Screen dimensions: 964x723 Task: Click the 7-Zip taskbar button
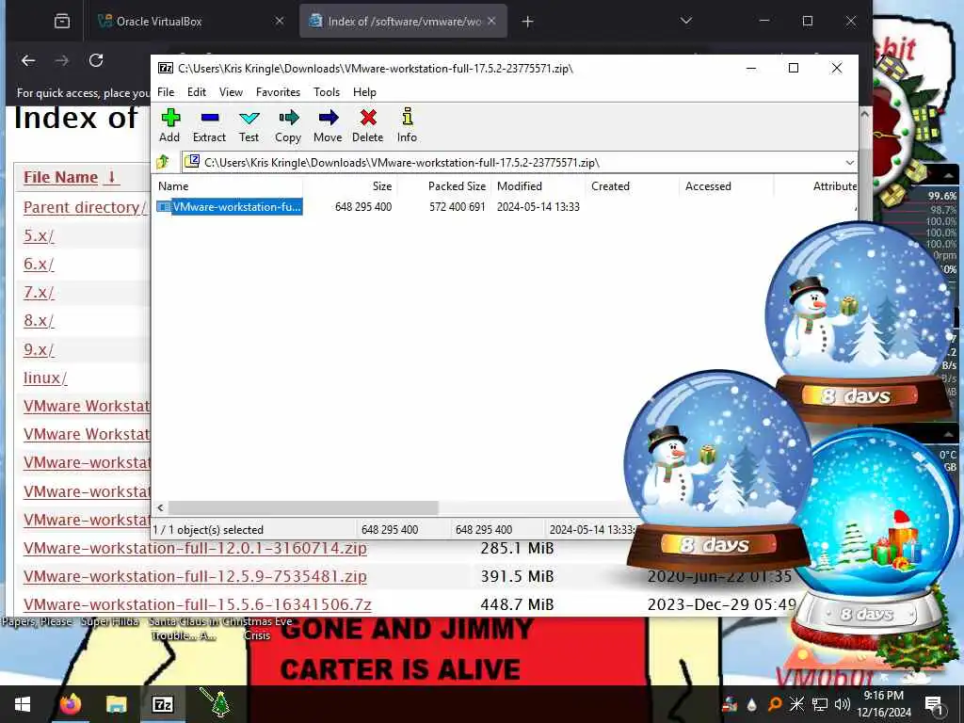[x=162, y=704]
